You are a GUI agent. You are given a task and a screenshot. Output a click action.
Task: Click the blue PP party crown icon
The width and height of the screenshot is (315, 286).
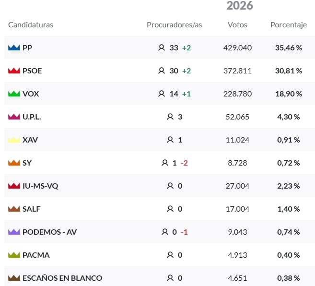pos(14,48)
